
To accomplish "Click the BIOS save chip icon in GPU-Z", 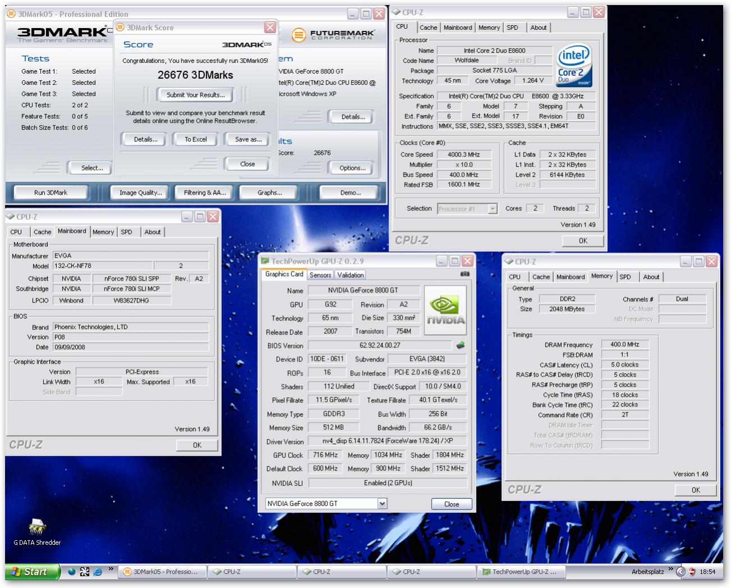I will (460, 345).
